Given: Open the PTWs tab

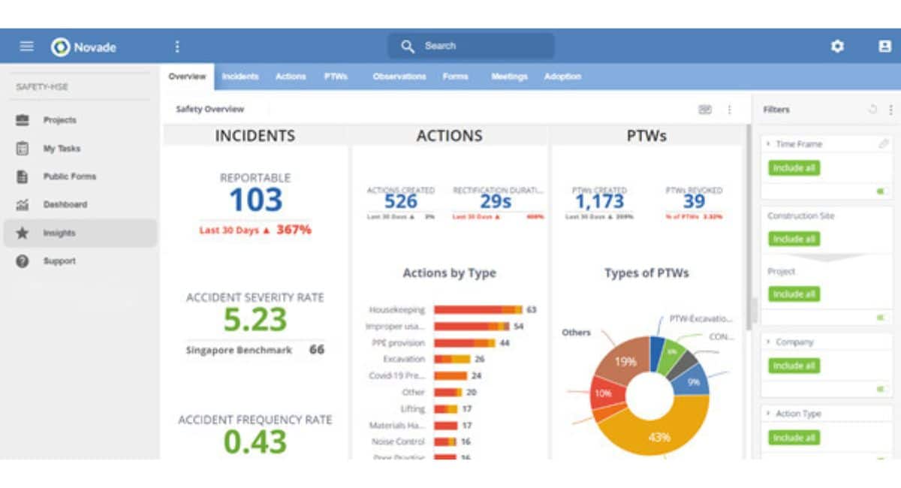Looking at the screenshot, I should tap(336, 76).
